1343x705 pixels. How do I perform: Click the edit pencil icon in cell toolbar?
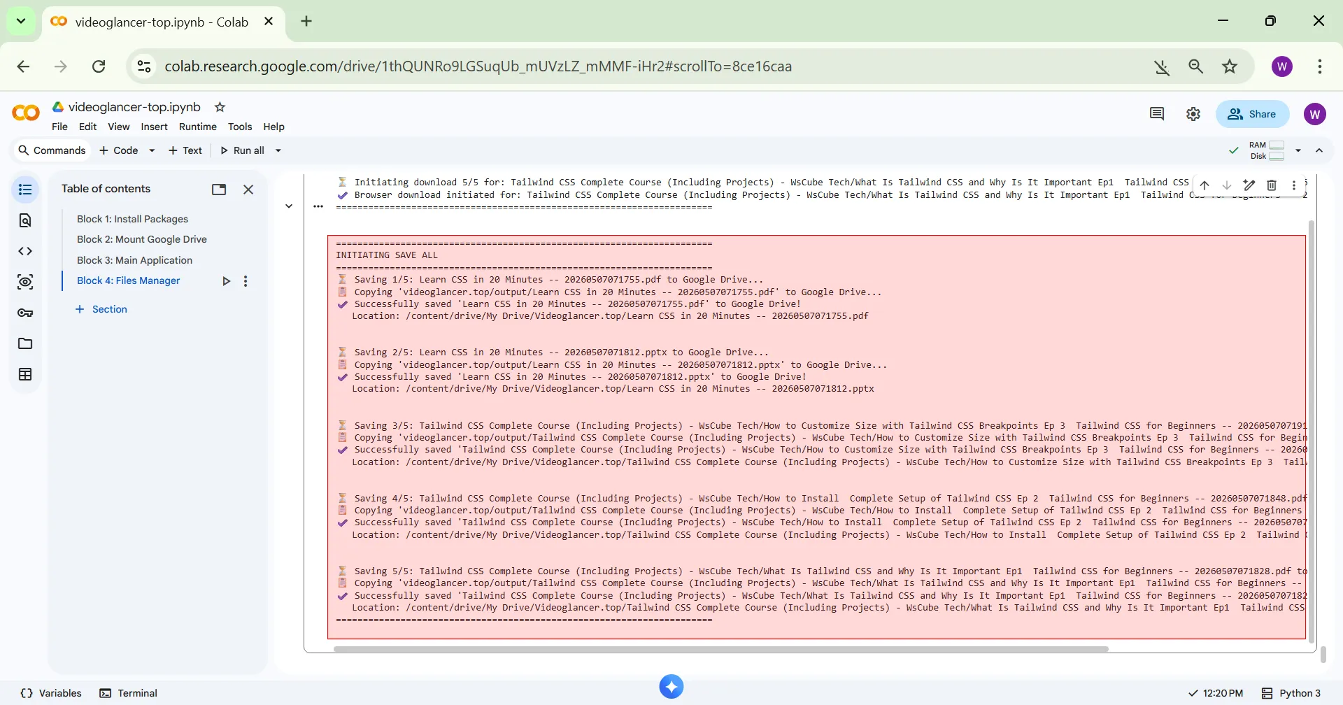(1249, 185)
